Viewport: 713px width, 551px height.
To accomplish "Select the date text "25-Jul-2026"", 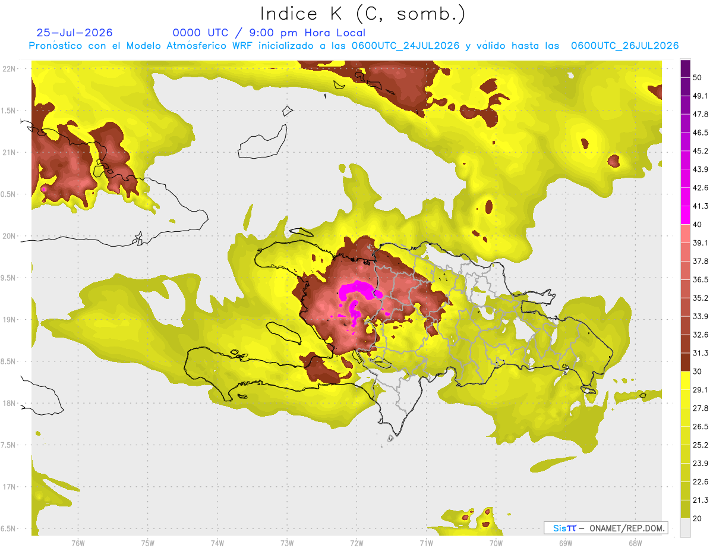I will click(x=75, y=33).
